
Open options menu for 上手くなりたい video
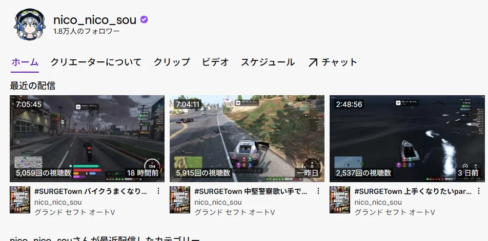(478, 191)
